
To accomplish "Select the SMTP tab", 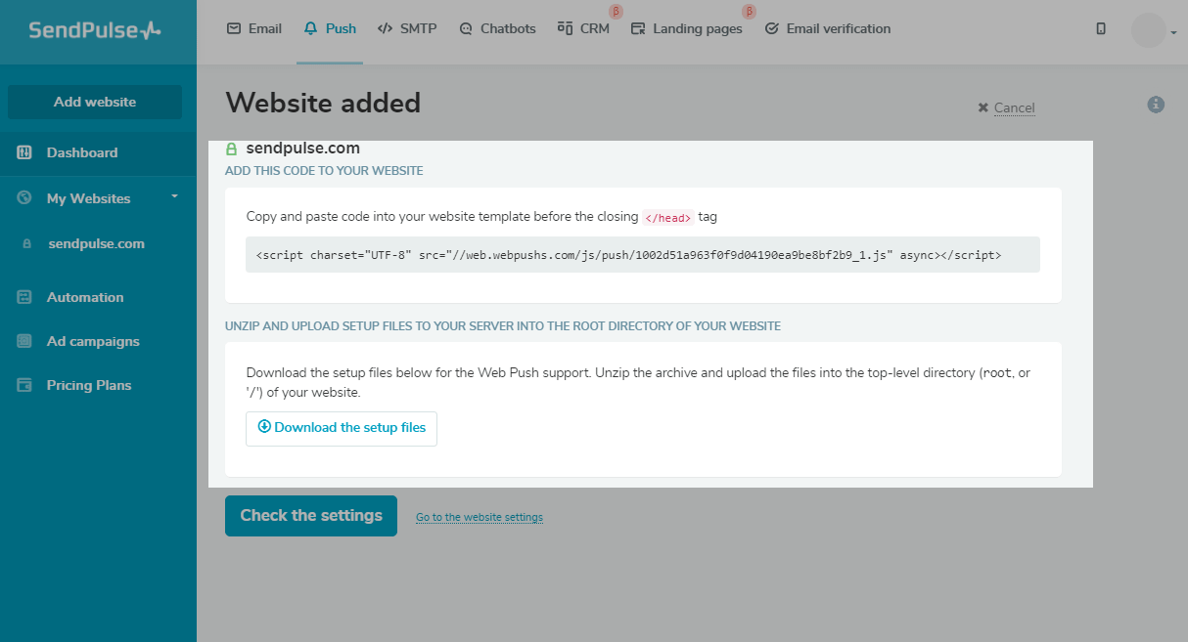I will pos(407,29).
